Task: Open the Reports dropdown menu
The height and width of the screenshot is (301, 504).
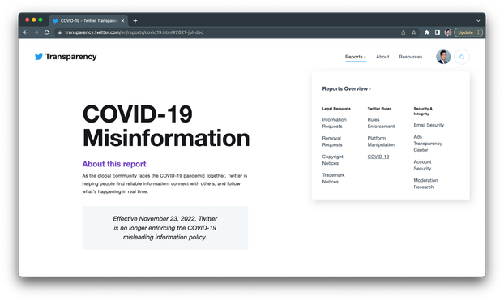Action: pos(356,57)
